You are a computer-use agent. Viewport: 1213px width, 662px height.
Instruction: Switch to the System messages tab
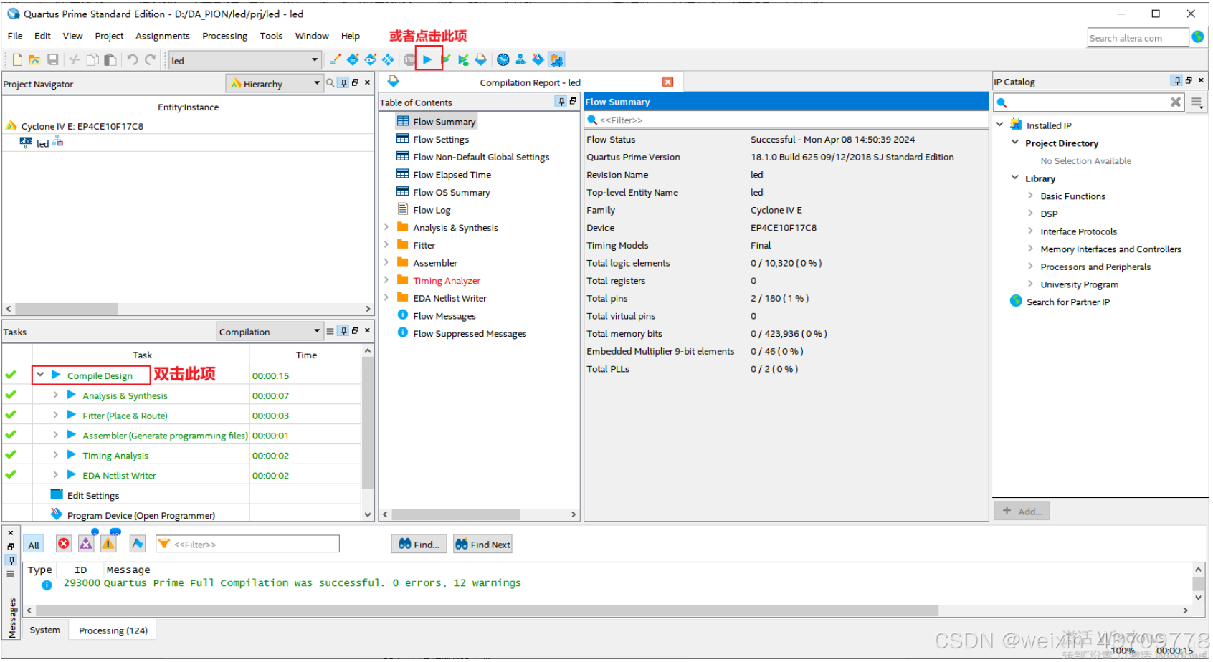(x=45, y=630)
